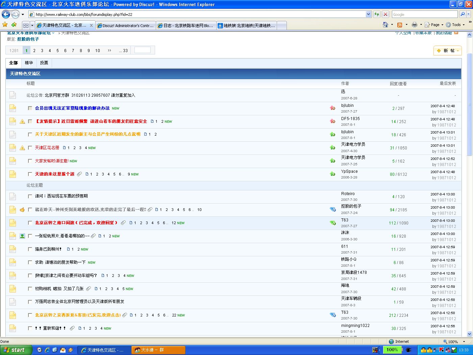Image resolution: width=473 pixels, height=355 pixels.
Task: Click attachment paperclip on 重联和谐 thread
Action: pos(72,328)
